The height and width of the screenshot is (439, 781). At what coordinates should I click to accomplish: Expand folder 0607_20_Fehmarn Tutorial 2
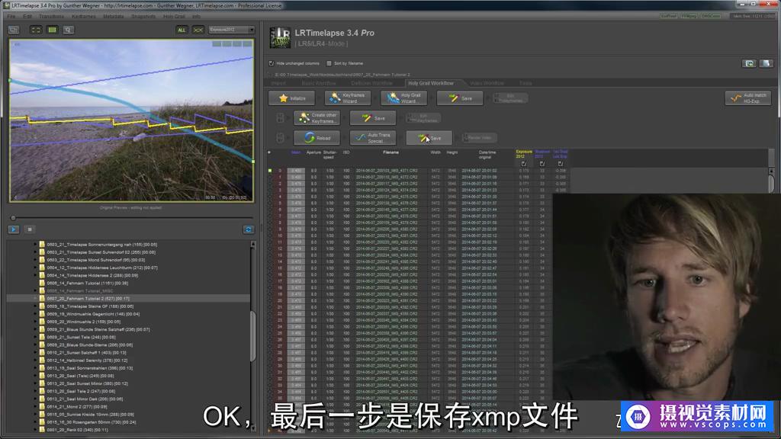[35, 299]
